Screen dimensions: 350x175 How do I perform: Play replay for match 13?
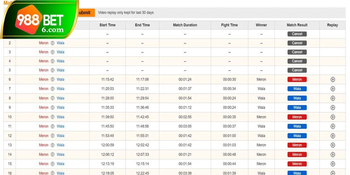pyautogui.click(x=332, y=145)
